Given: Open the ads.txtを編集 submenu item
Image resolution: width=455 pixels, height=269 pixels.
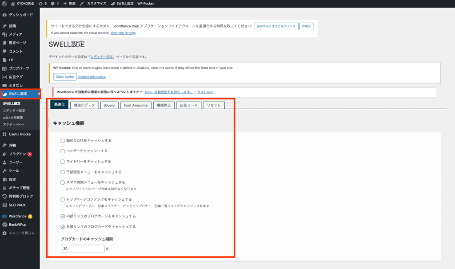Looking at the screenshot, I should [13, 117].
